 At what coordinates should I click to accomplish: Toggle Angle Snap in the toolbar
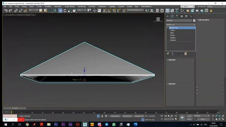[x=109, y=11]
